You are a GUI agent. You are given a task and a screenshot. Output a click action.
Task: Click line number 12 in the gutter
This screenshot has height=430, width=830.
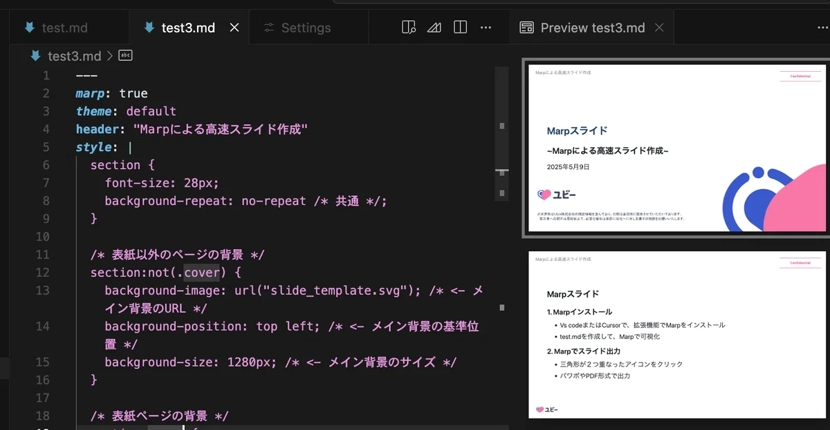(x=41, y=273)
